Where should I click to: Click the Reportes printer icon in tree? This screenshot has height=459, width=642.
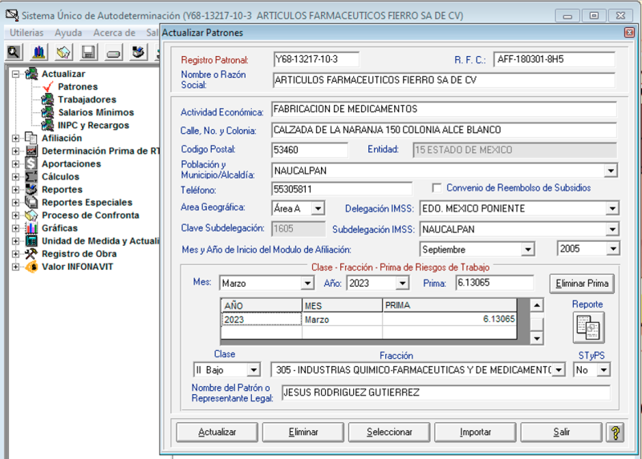[x=31, y=189]
